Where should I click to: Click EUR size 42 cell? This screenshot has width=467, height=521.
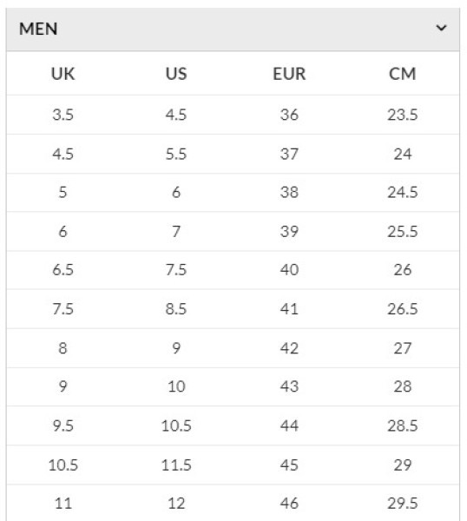(x=289, y=348)
